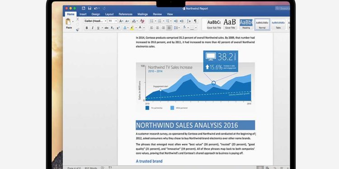Undo the last action
Image resolution: width=339 pixels, height=169 pixels.
pos(96,8)
